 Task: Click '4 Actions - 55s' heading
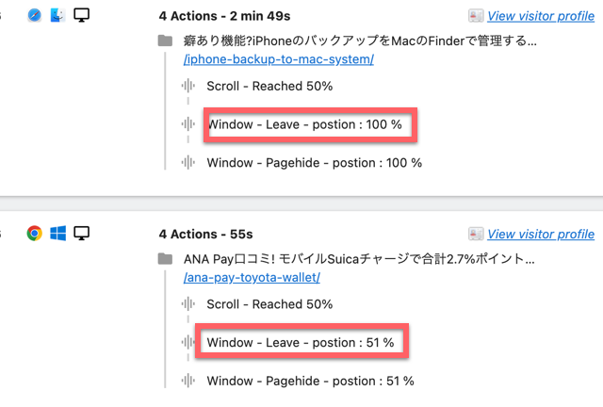pos(205,234)
